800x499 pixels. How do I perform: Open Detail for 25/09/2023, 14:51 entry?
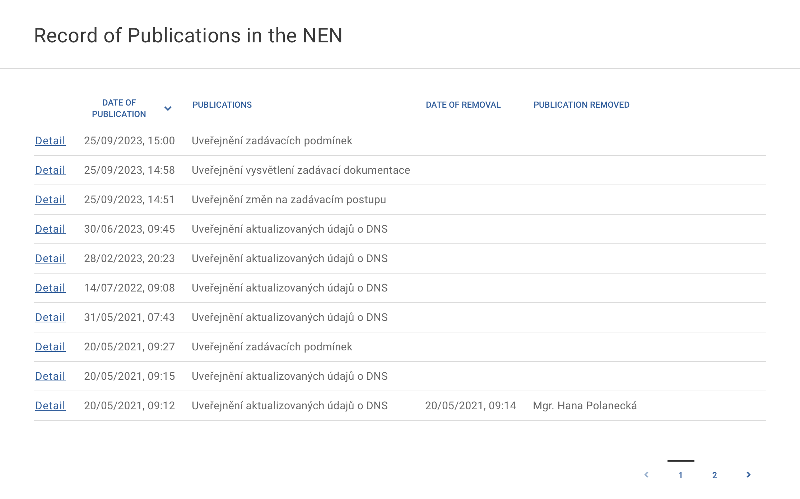[x=50, y=200]
